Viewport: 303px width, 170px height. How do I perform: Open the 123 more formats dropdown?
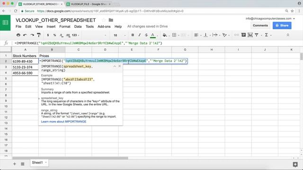(x=75, y=35)
